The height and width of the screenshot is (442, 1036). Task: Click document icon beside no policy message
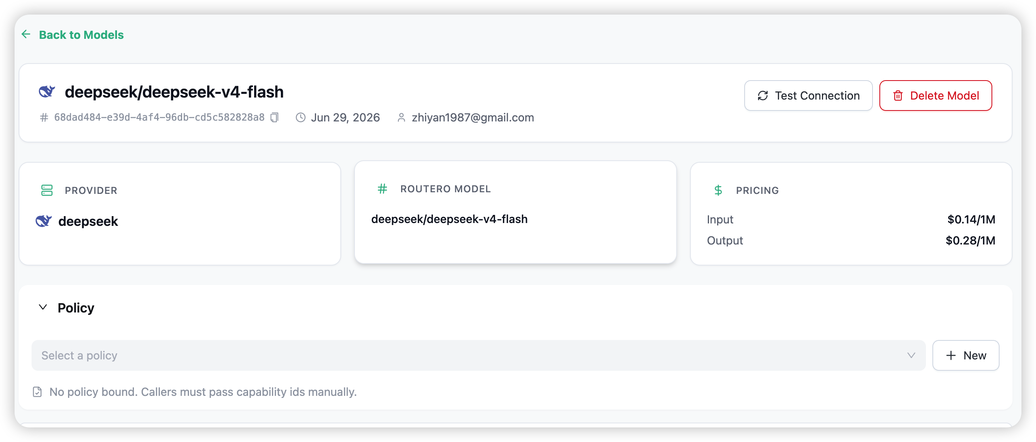pos(37,392)
